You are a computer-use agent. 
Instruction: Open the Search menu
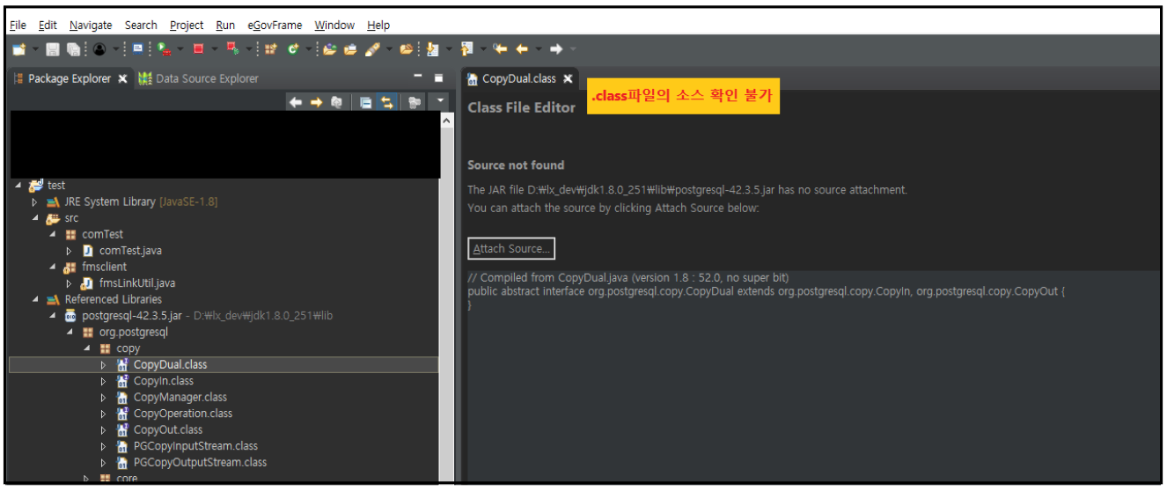[x=141, y=25]
